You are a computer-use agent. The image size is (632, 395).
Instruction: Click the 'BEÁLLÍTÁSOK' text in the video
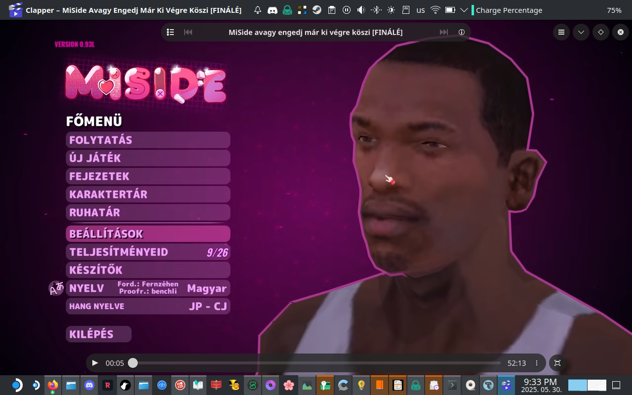[106, 234]
